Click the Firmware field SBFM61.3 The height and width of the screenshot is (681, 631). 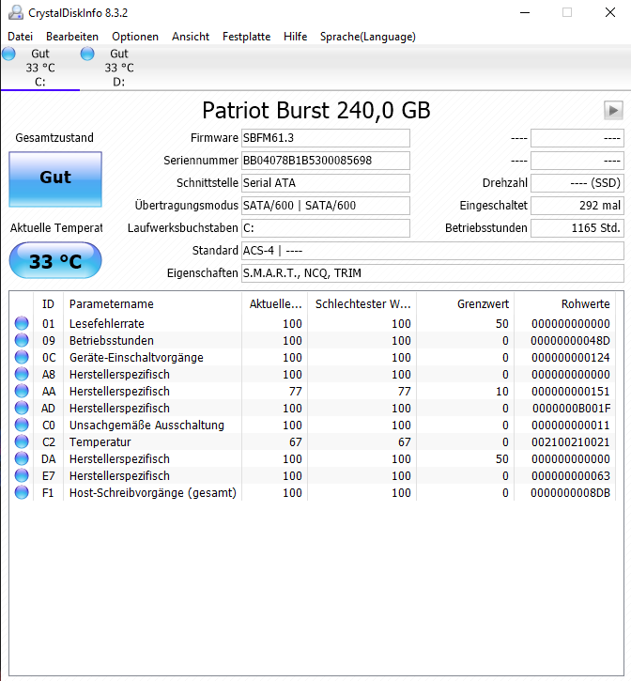coord(326,138)
